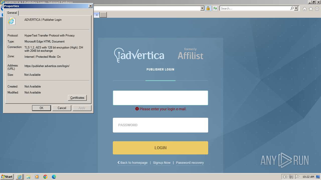Click the advertica logo
Image resolution: width=321 pixels, height=180 pixels.
click(x=139, y=55)
